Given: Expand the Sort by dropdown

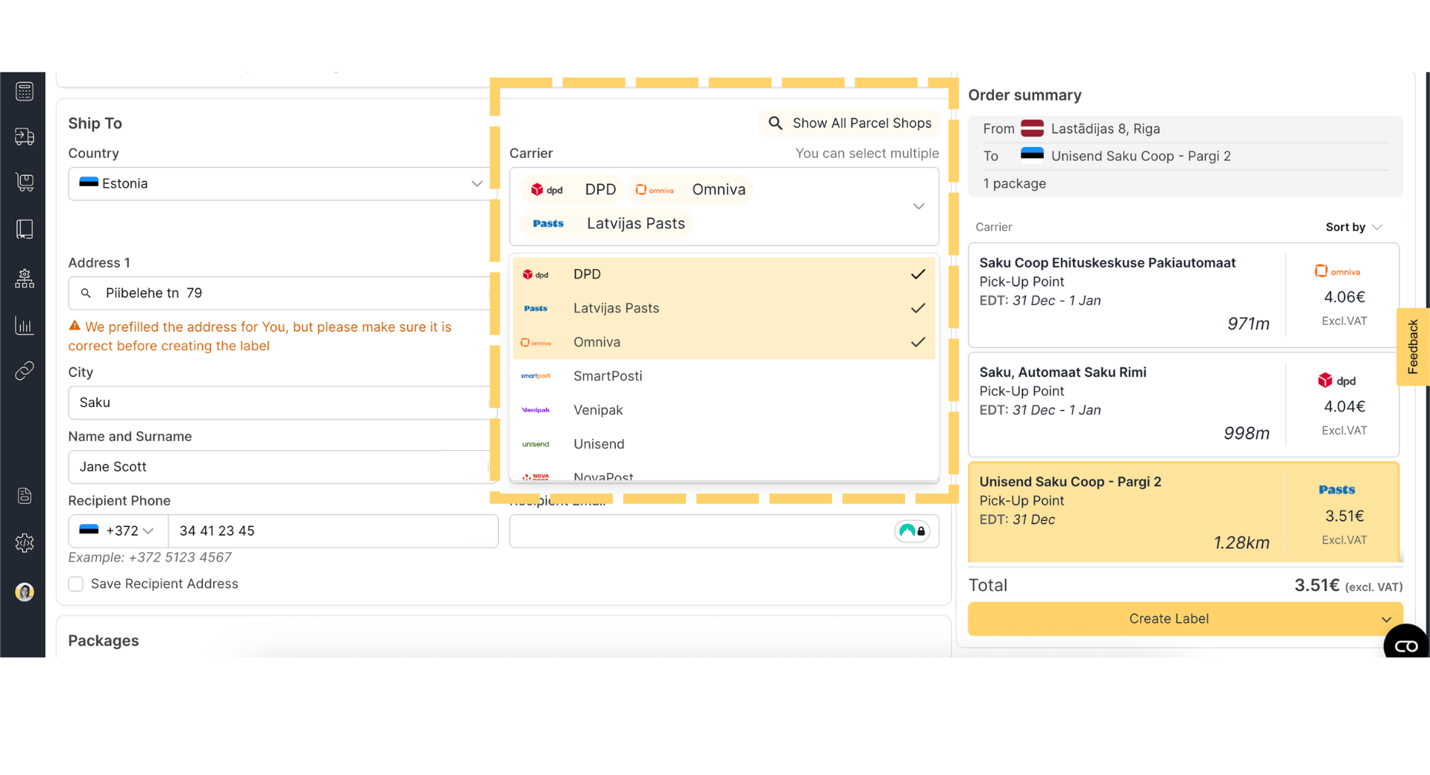Looking at the screenshot, I should (1353, 227).
